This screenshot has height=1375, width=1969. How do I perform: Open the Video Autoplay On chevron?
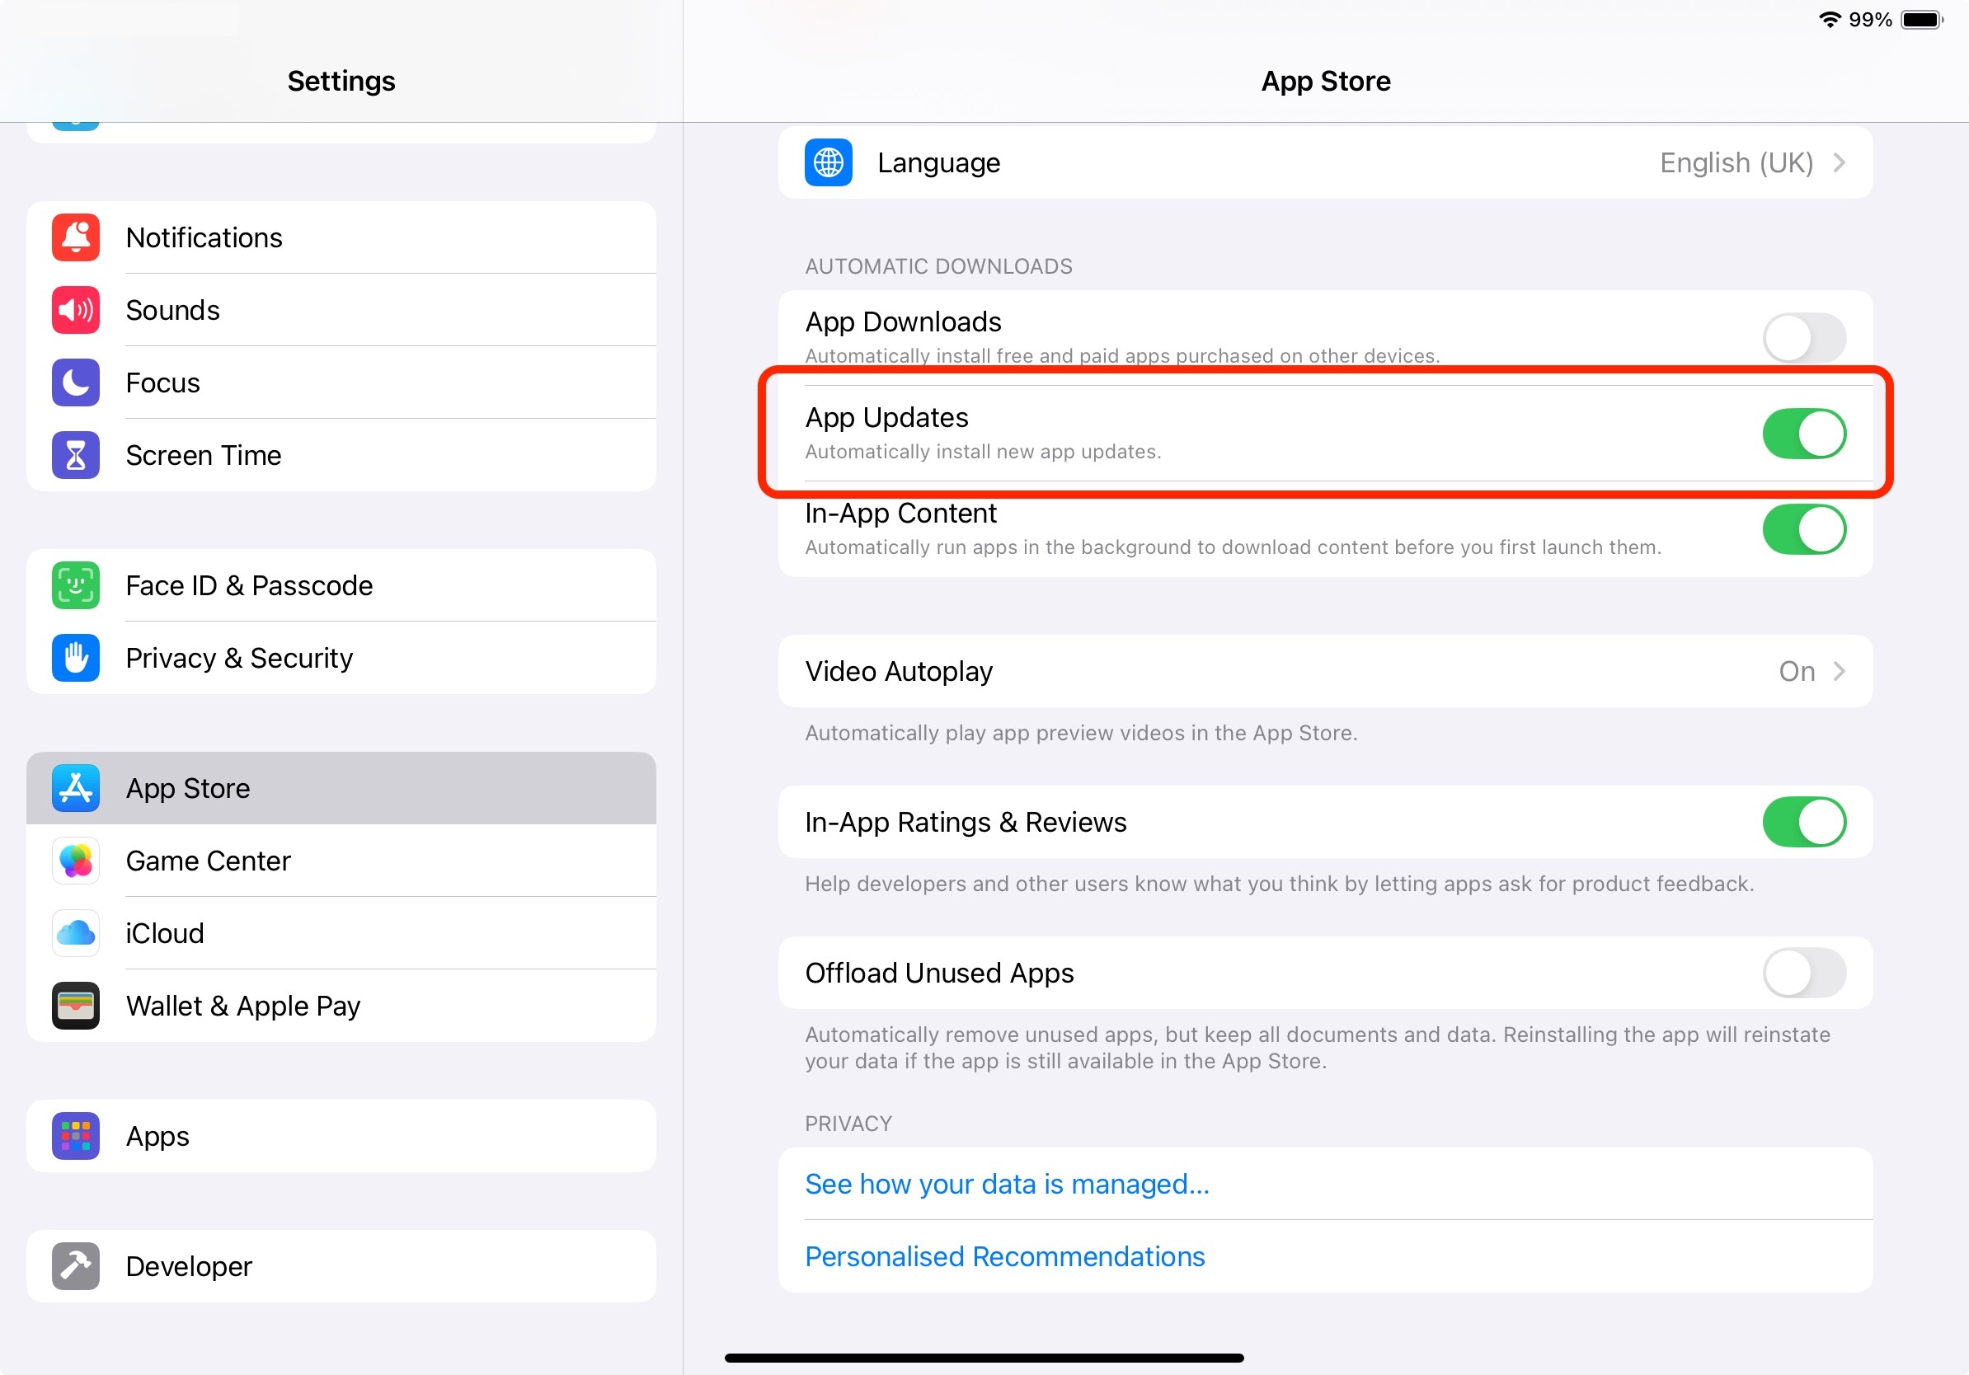1838,671
